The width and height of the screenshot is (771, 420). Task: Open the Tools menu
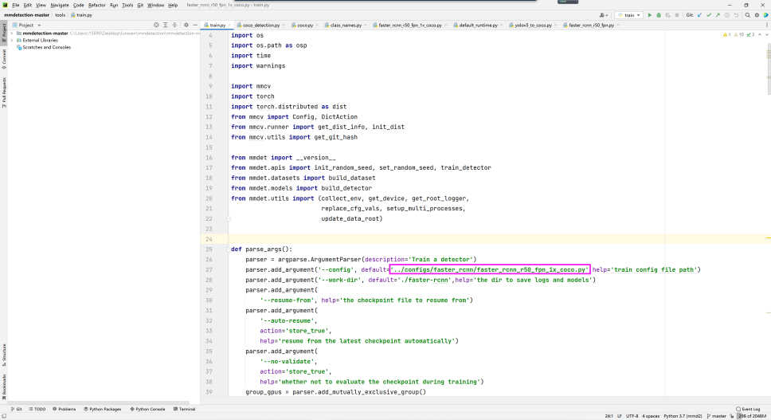(x=127, y=5)
